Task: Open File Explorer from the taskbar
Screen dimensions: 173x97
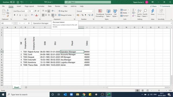Action: tap(78, 95)
